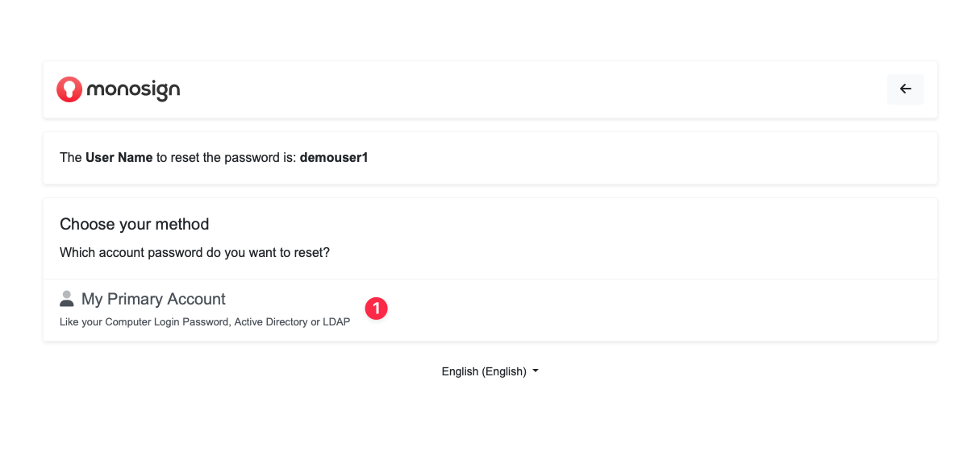Screen dimensions: 963x468
Task: Click the Choose your method heading
Action: (x=134, y=224)
